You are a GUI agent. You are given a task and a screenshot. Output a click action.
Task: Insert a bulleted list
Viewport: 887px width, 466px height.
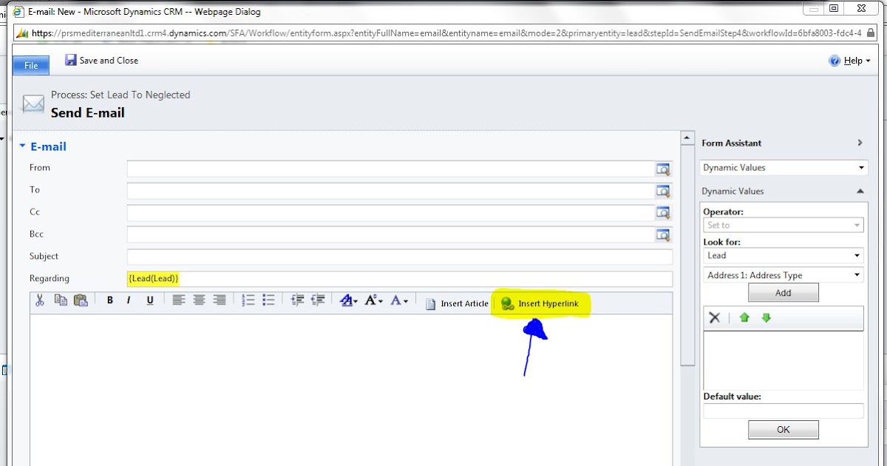click(268, 300)
